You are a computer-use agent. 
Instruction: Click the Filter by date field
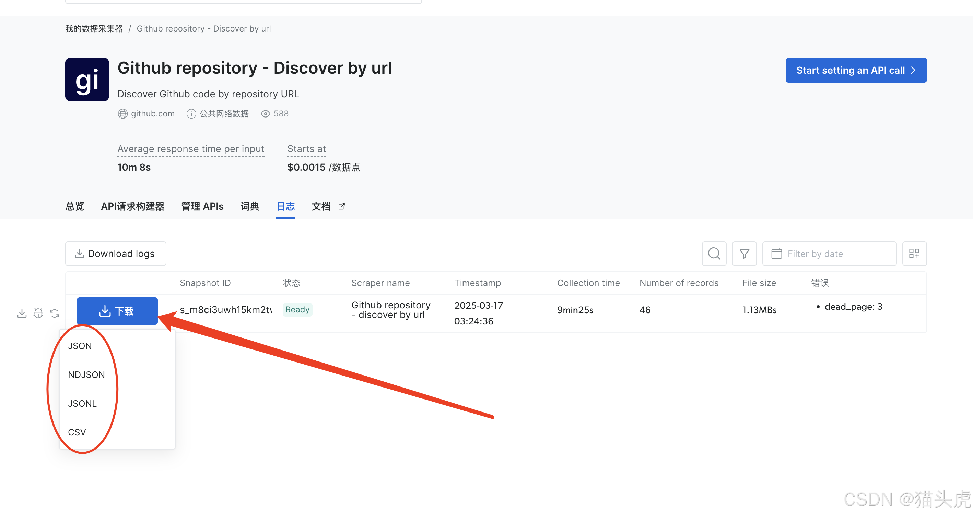[829, 254]
